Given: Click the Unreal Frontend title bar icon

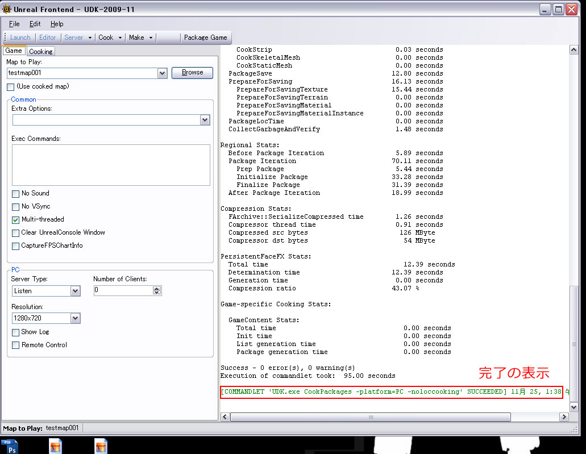Looking at the screenshot, I should [7, 9].
